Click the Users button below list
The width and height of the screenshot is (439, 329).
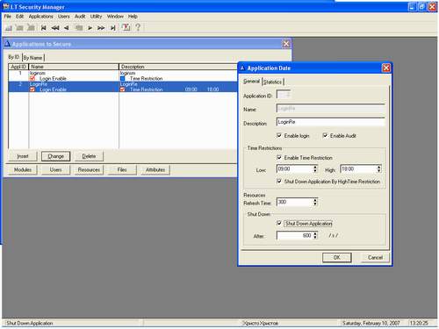point(56,169)
